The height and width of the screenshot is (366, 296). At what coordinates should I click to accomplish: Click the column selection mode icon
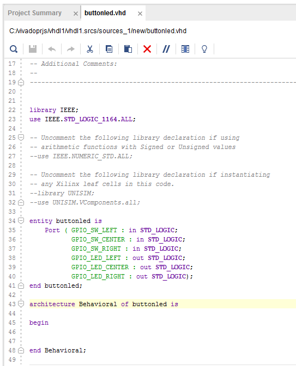click(x=185, y=49)
